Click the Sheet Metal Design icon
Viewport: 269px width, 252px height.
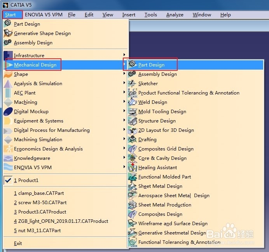[132, 186]
